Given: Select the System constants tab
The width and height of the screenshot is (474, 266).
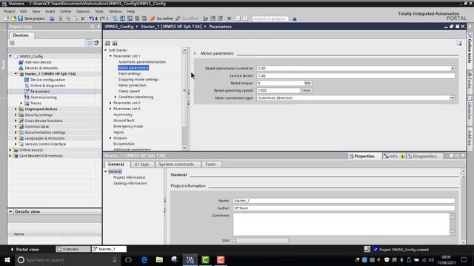Looking at the screenshot, I should point(176,164).
